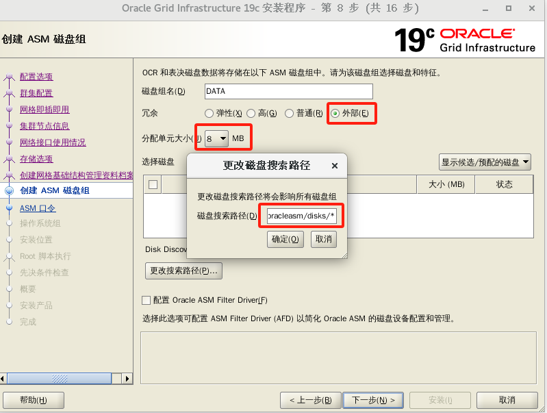This screenshot has width=547, height=413.
Task: Choose 普通(R) redundancy radio button
Action: 289,114
